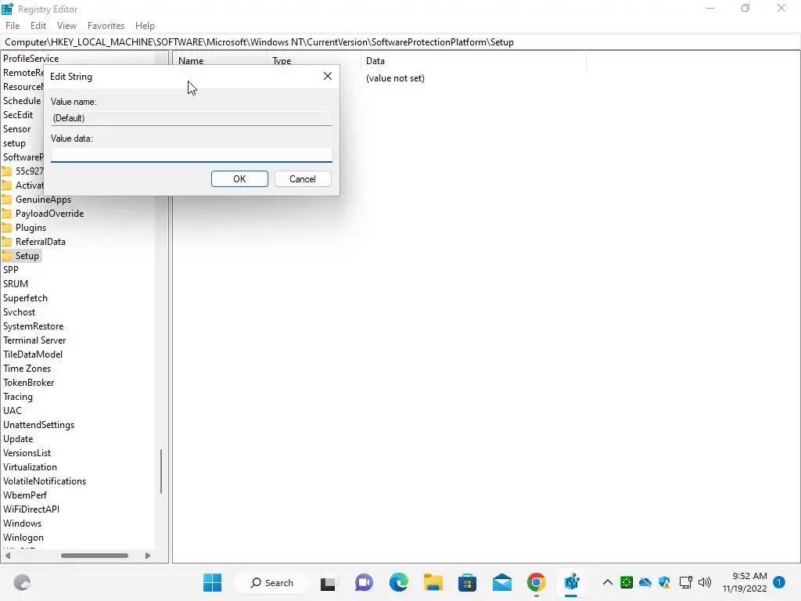Open the File menu
The width and height of the screenshot is (801, 601).
click(13, 26)
